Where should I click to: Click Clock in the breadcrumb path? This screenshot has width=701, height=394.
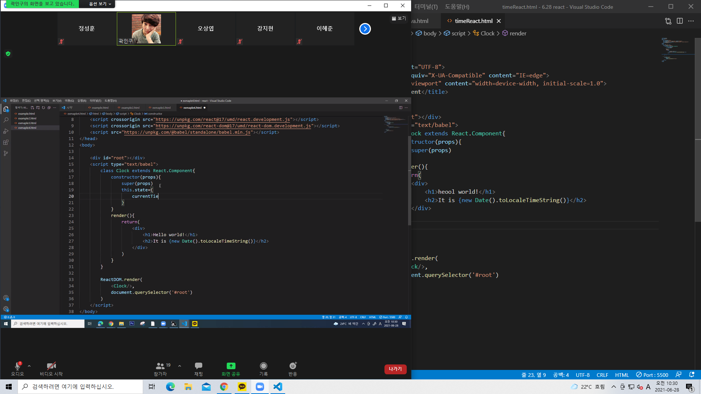(487, 33)
